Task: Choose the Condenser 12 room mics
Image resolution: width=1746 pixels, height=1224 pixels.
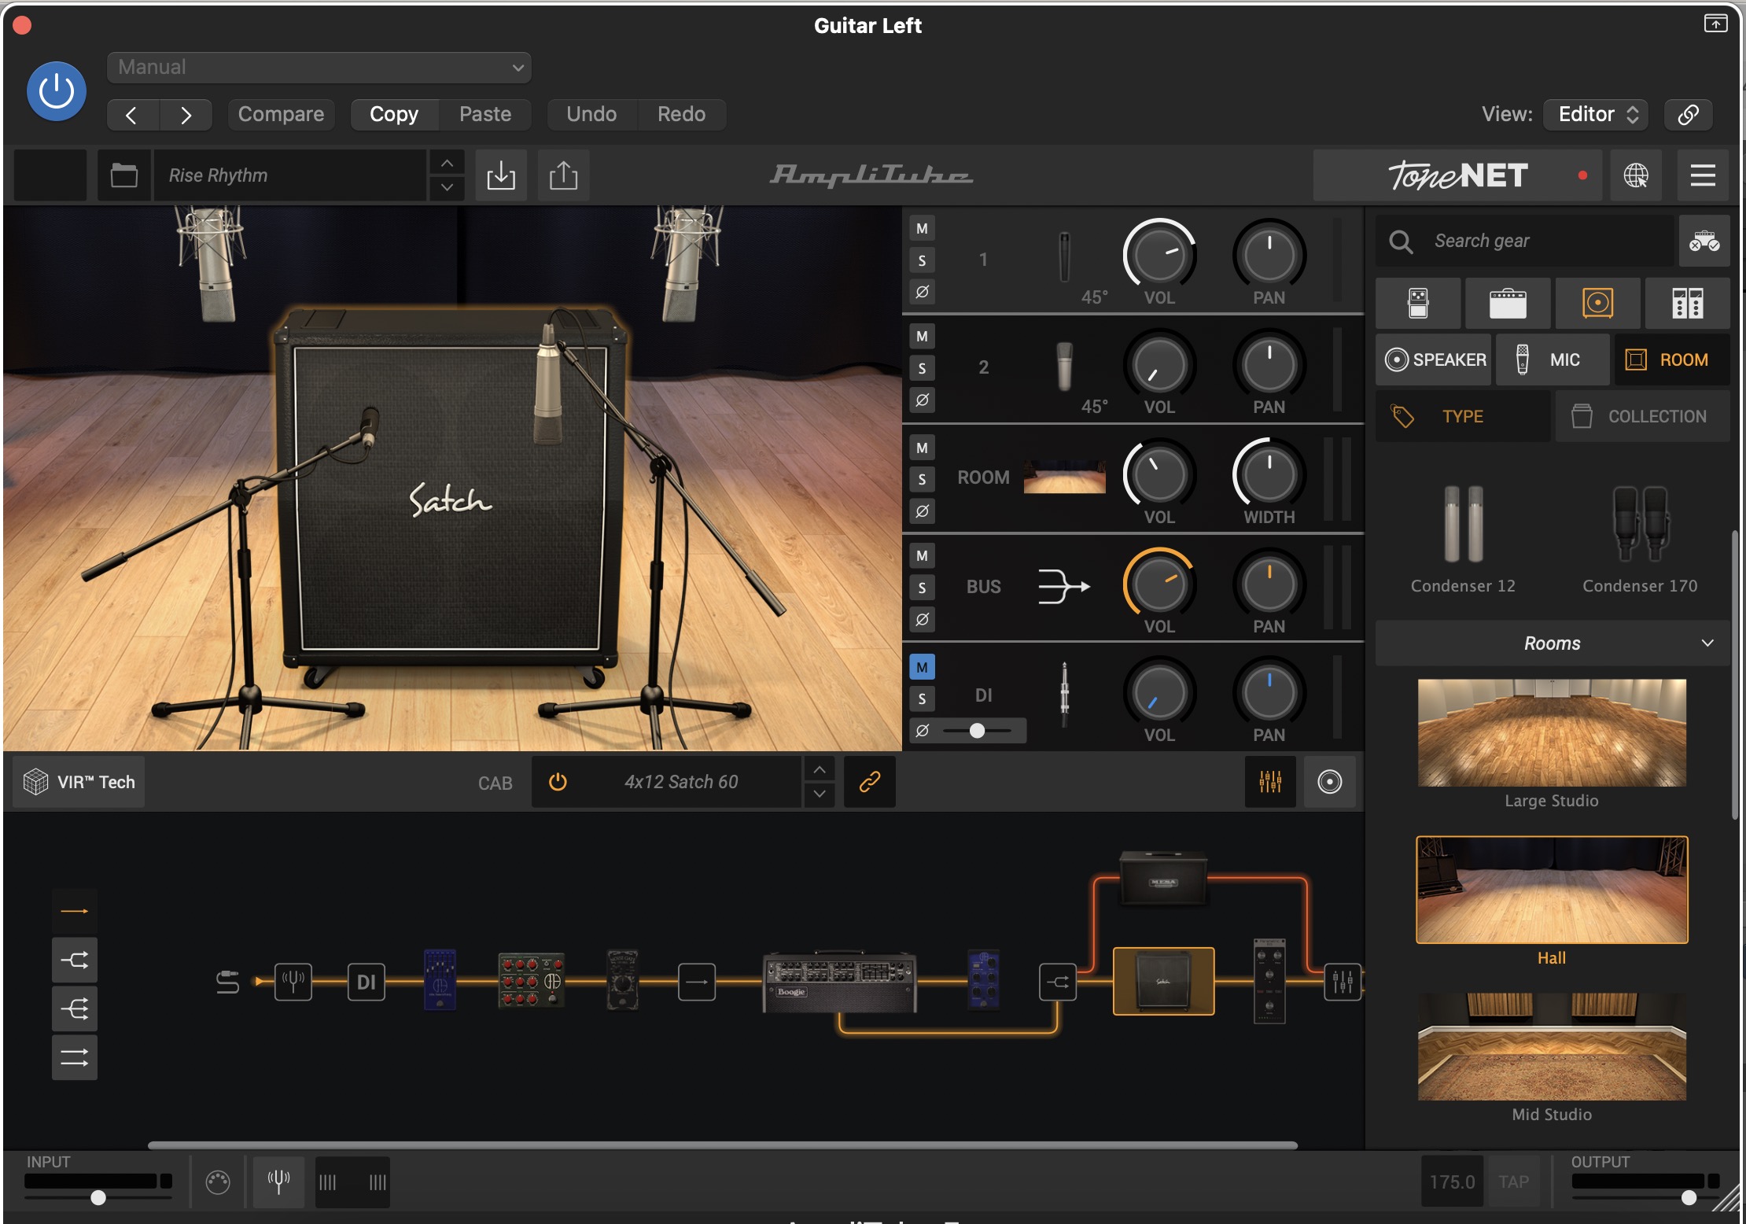Action: (1463, 539)
